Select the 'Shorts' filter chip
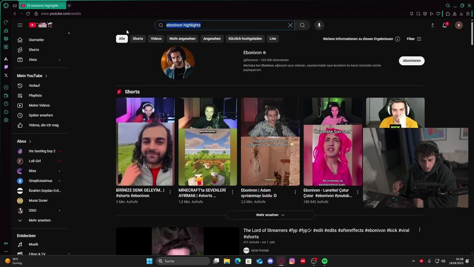The image size is (474, 267). pyautogui.click(x=138, y=39)
